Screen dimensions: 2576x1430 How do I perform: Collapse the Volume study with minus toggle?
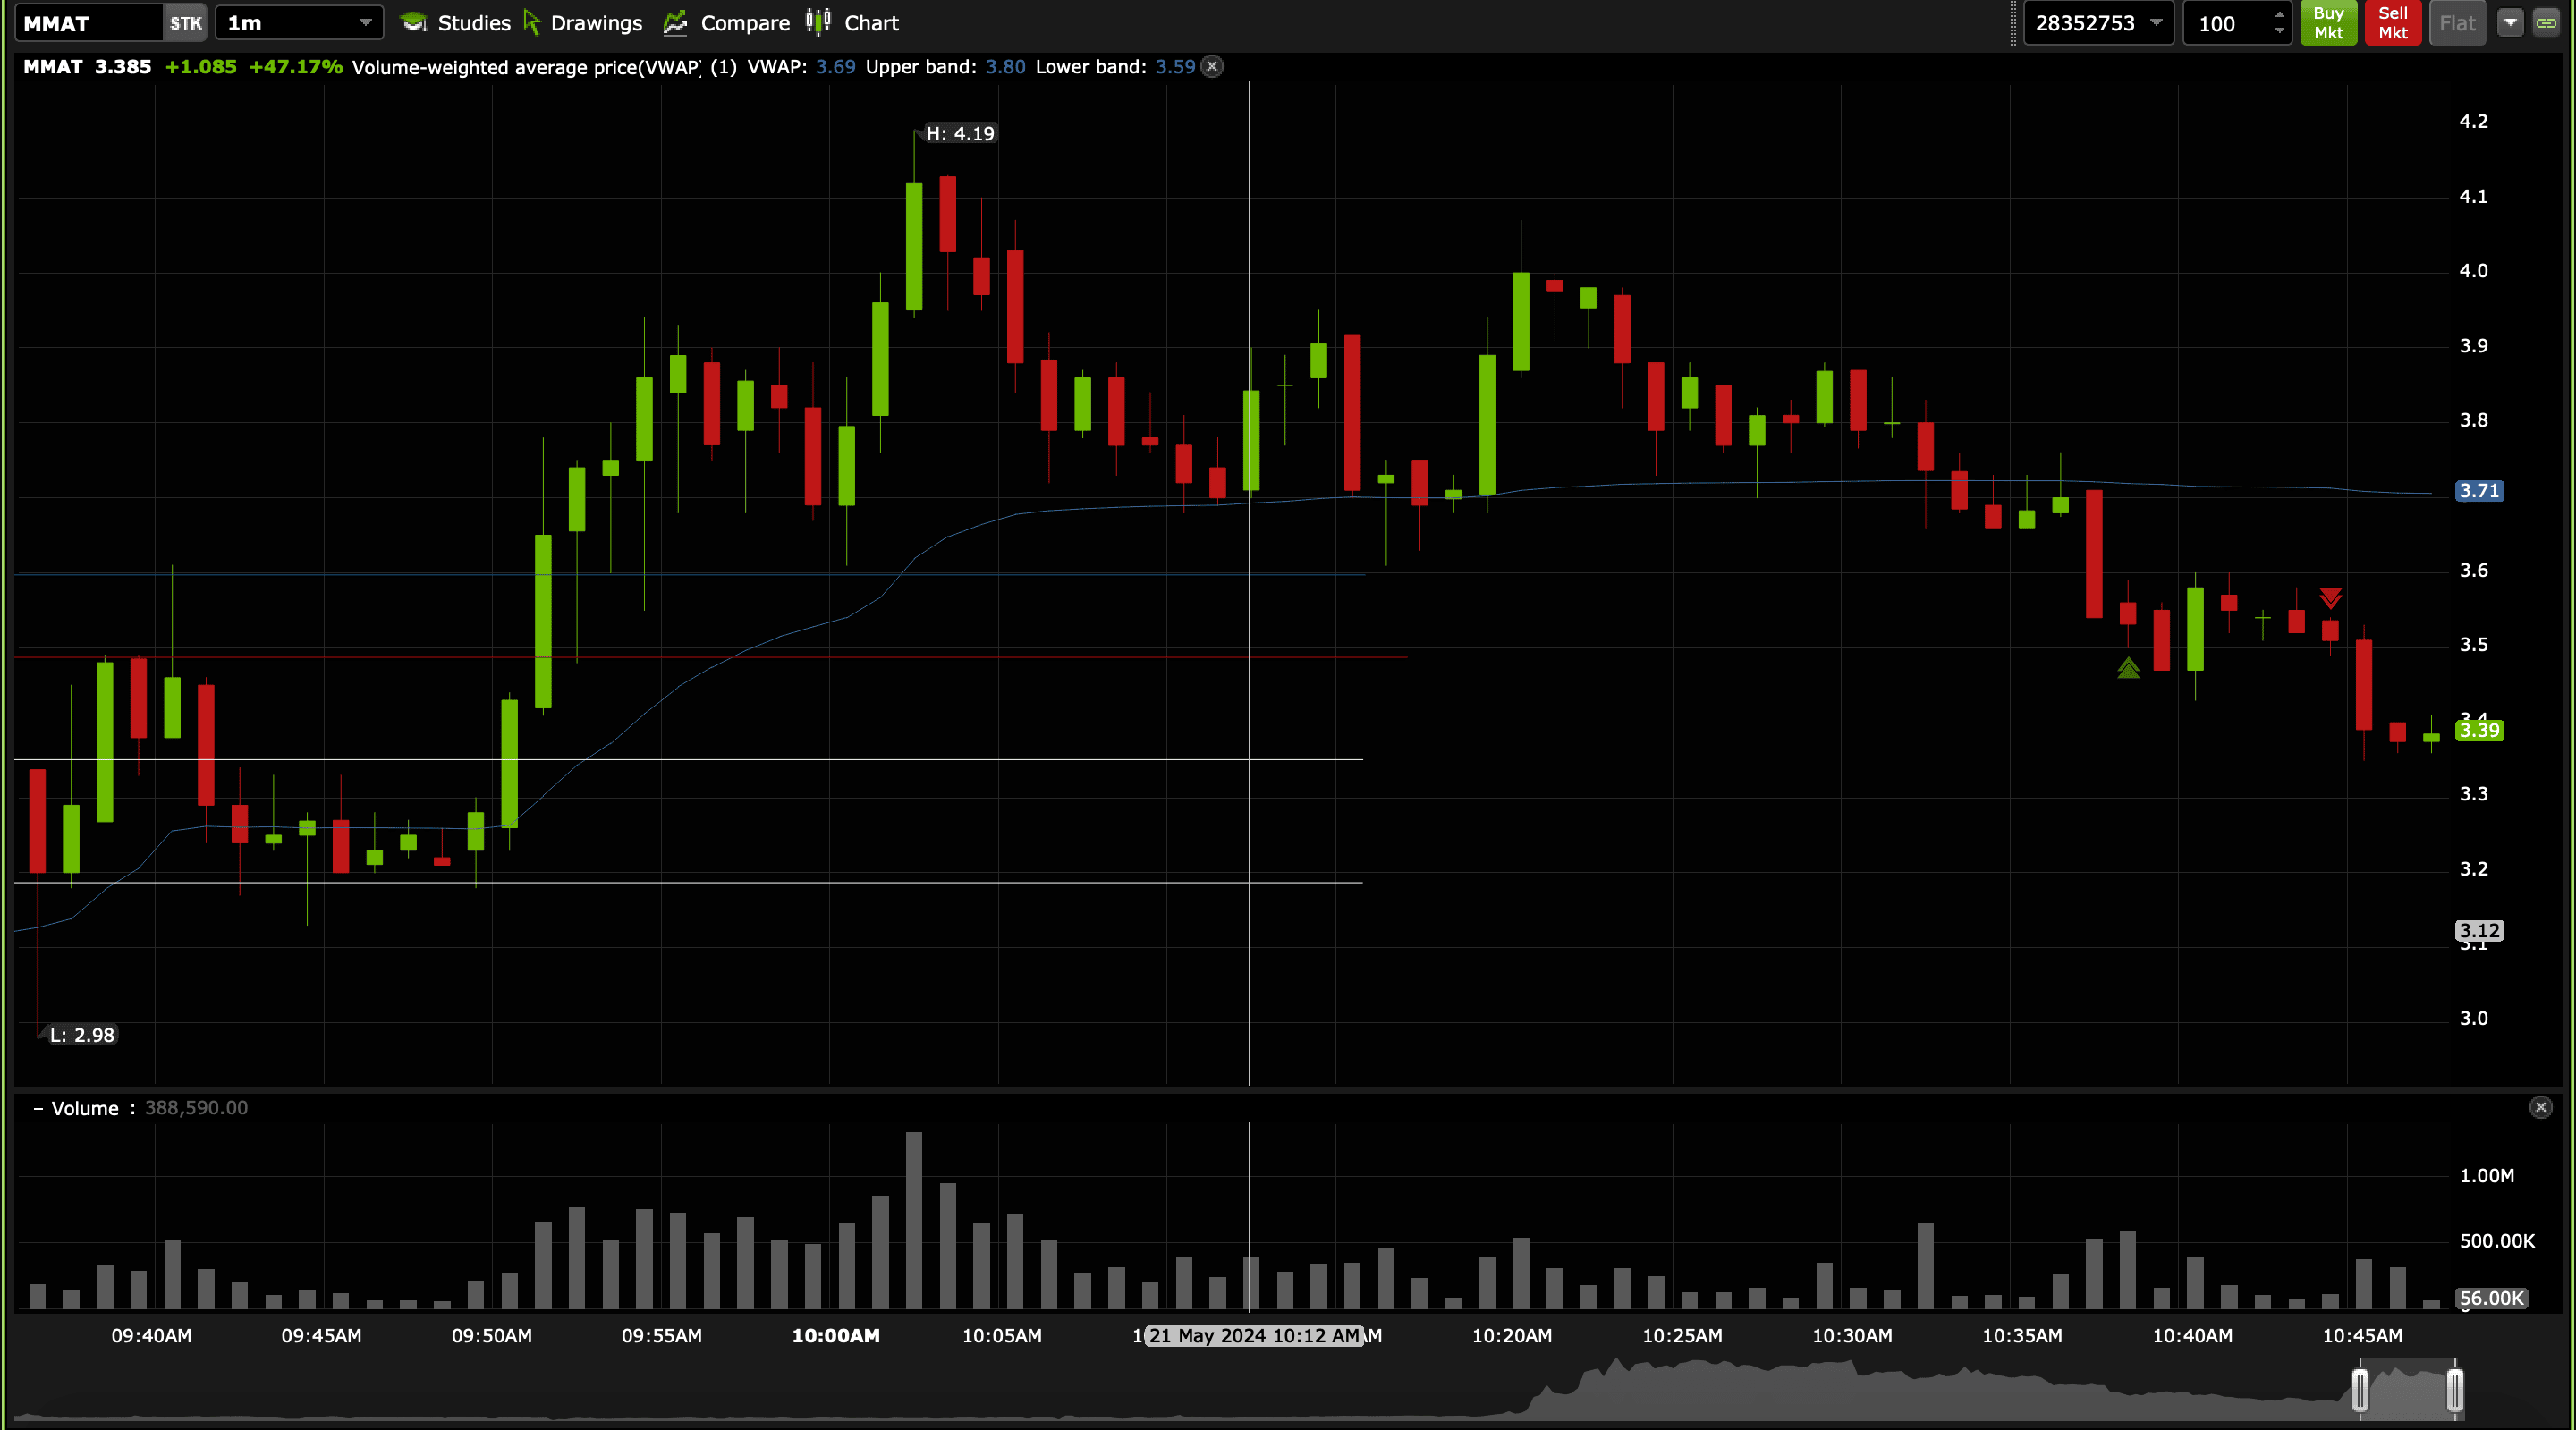coord(38,1108)
